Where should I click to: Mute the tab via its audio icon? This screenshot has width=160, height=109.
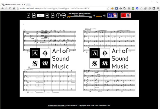[22, 5]
